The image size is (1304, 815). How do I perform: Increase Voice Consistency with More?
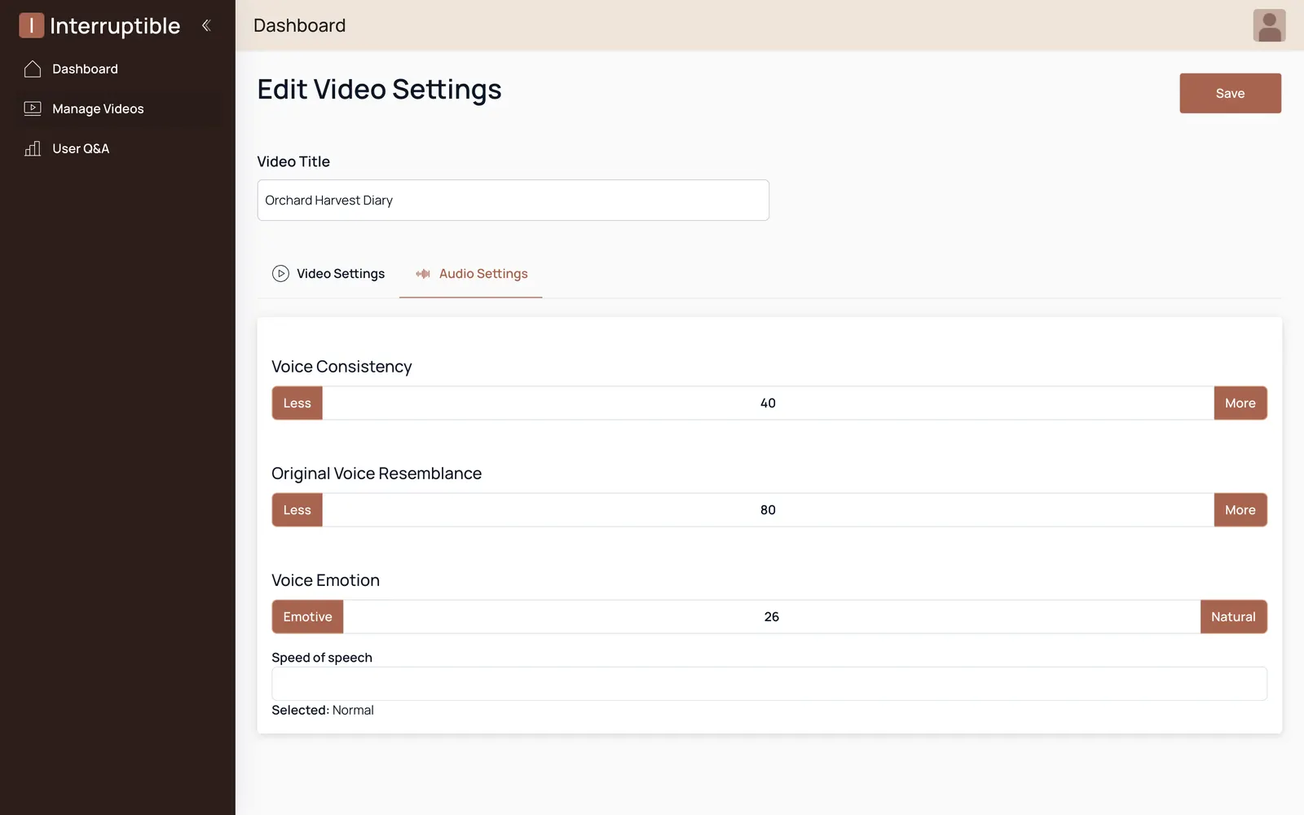tap(1240, 403)
